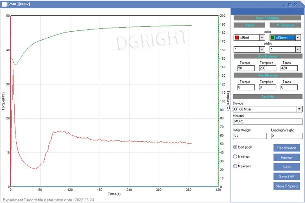This screenshot has width=305, height=203.
Task: Open the clGreen temperature color dropdown
Action: click(298, 37)
